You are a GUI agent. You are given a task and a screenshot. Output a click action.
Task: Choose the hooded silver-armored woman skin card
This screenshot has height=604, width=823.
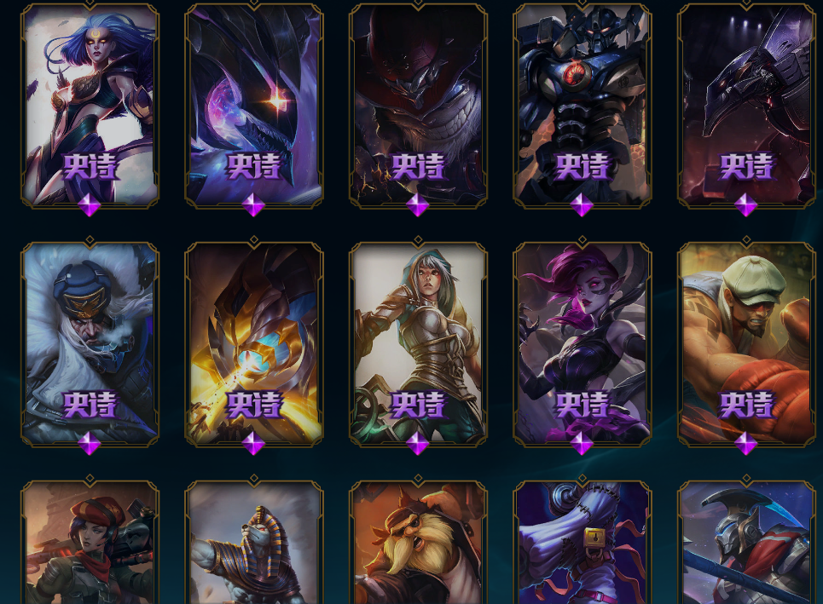click(419, 344)
